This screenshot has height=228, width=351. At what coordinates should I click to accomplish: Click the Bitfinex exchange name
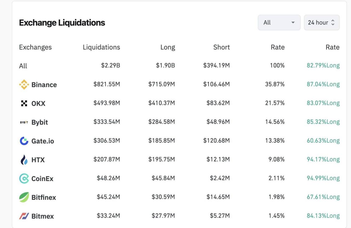click(x=44, y=198)
